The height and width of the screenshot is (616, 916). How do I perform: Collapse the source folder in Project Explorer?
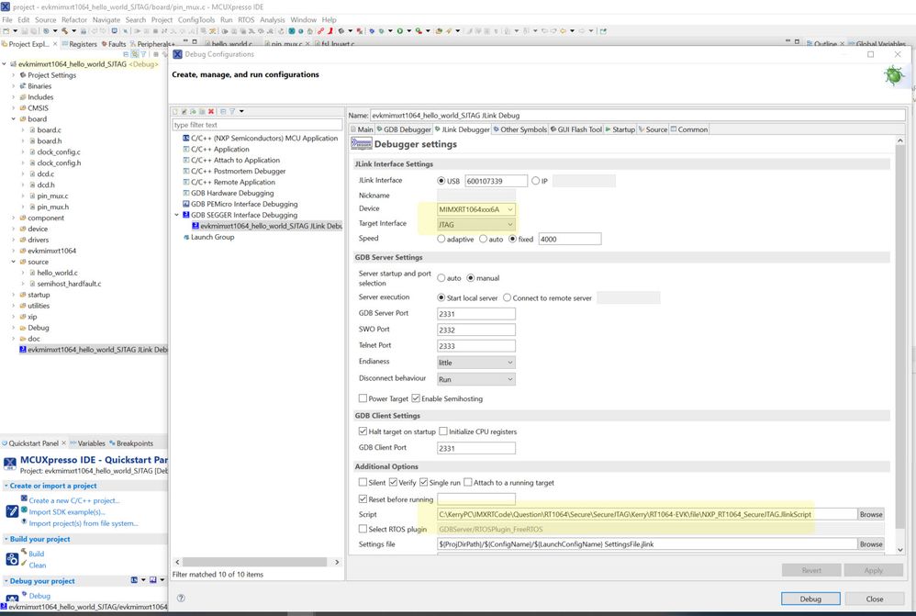click(14, 262)
